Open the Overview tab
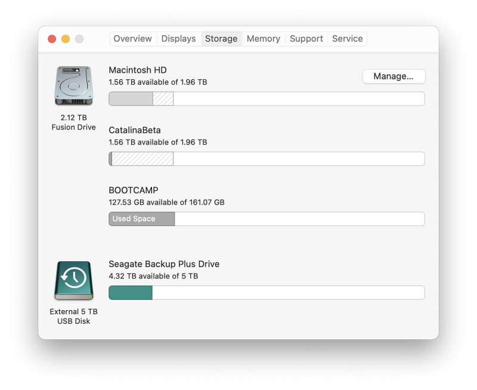Screen dimensions: 477x390 pyautogui.click(x=132, y=39)
